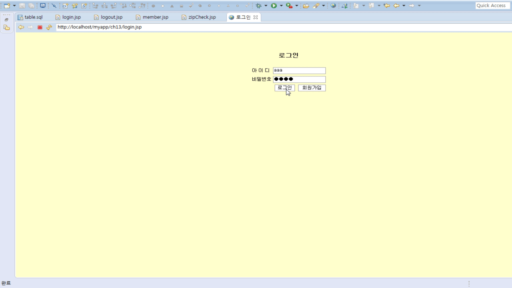512x288 pixels.
Task: Click the toolbar Back arrow icon
Action: coord(396,6)
